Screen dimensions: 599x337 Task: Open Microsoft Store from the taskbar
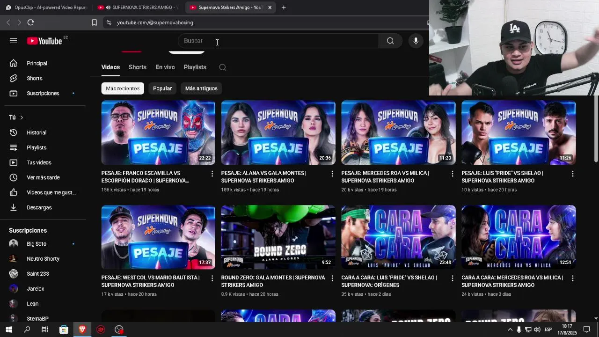[x=64, y=330]
